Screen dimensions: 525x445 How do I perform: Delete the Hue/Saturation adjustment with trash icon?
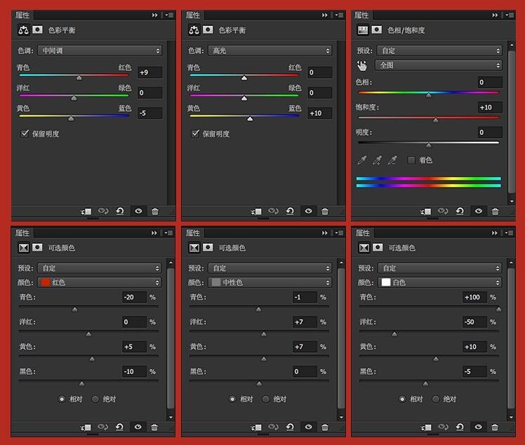tap(496, 212)
